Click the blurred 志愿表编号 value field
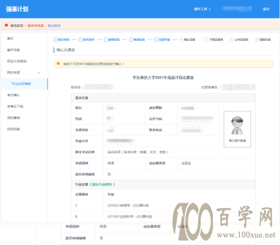 point(238,87)
